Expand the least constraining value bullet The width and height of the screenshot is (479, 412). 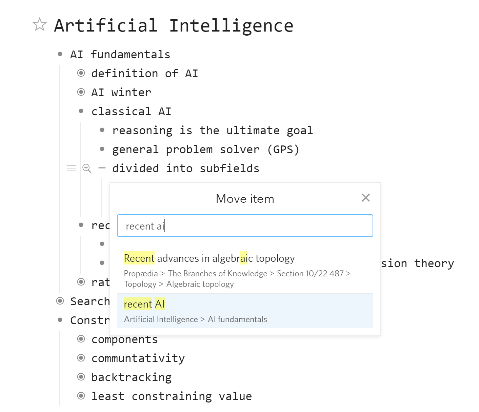click(81, 396)
